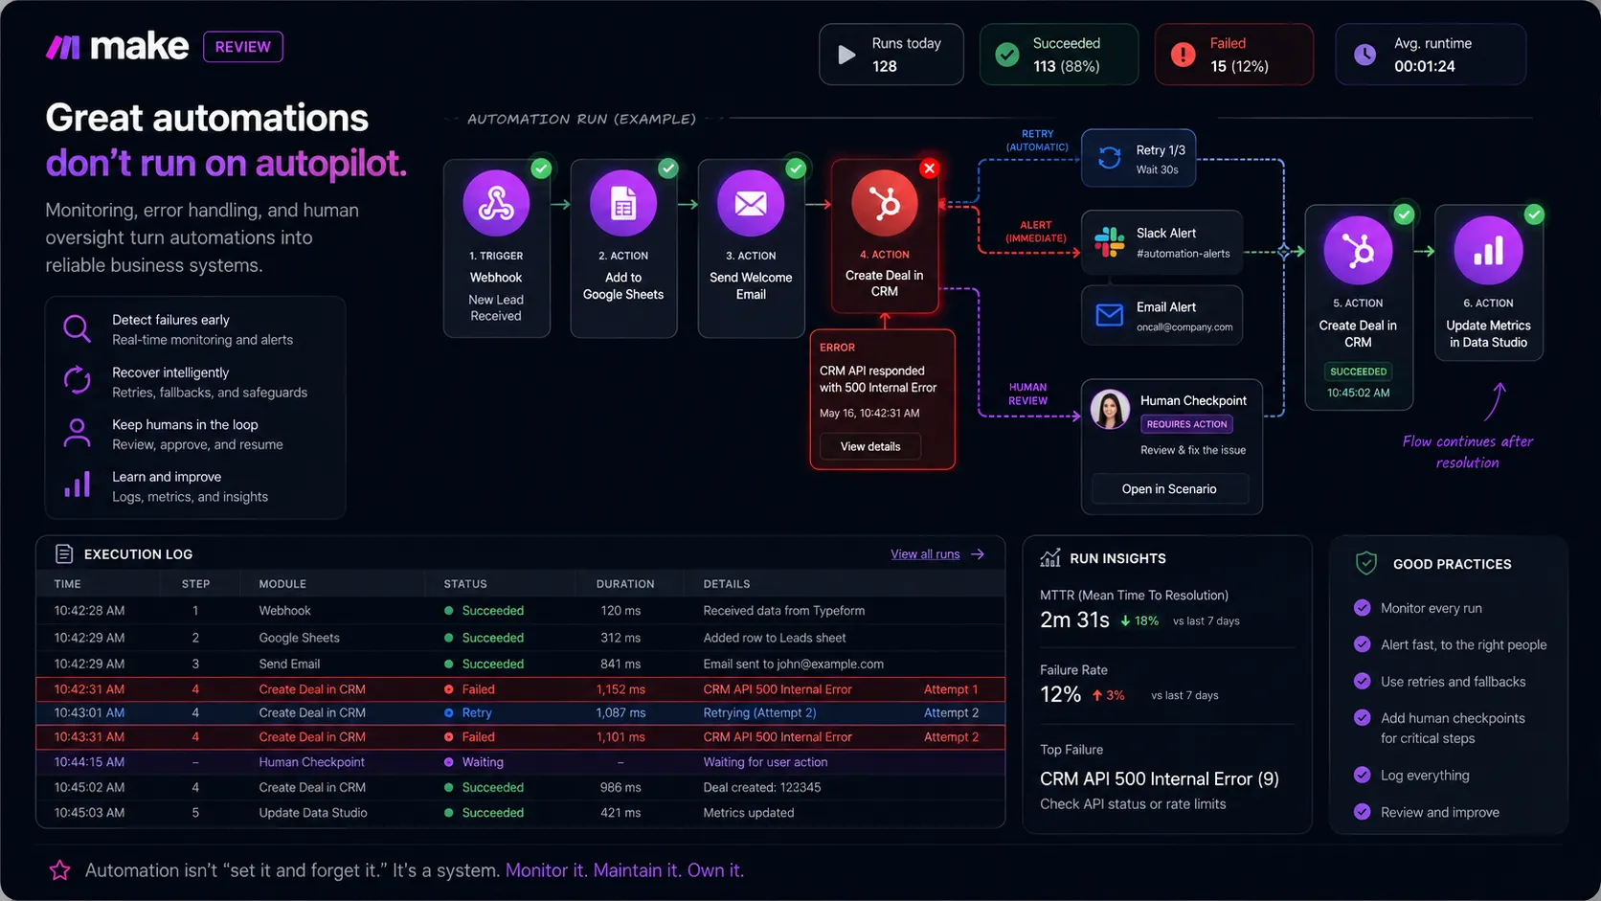Click the Detect failures early magnifier icon
The width and height of the screenshot is (1601, 901).
click(77, 329)
